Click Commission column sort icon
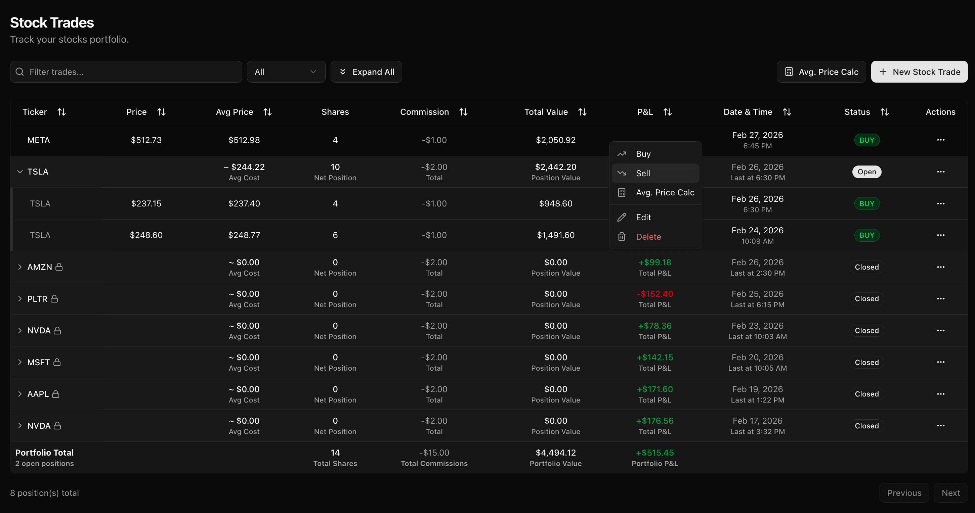The height and width of the screenshot is (513, 975). [463, 112]
